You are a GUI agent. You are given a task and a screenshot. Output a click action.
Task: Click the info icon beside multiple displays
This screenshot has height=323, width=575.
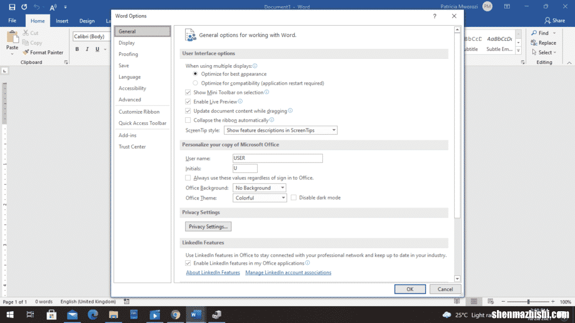(x=255, y=66)
